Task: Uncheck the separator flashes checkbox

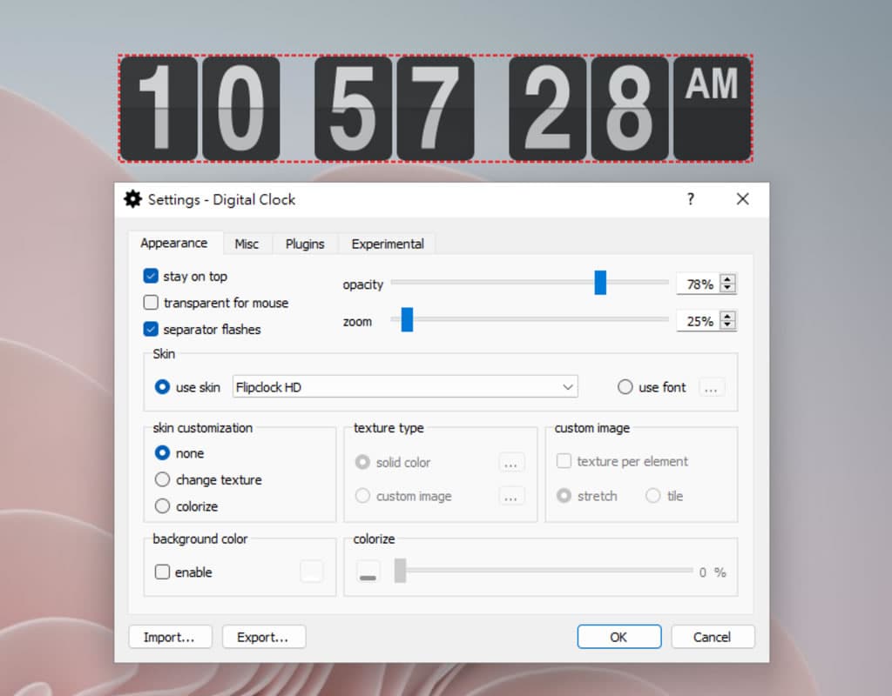Action: tap(151, 330)
